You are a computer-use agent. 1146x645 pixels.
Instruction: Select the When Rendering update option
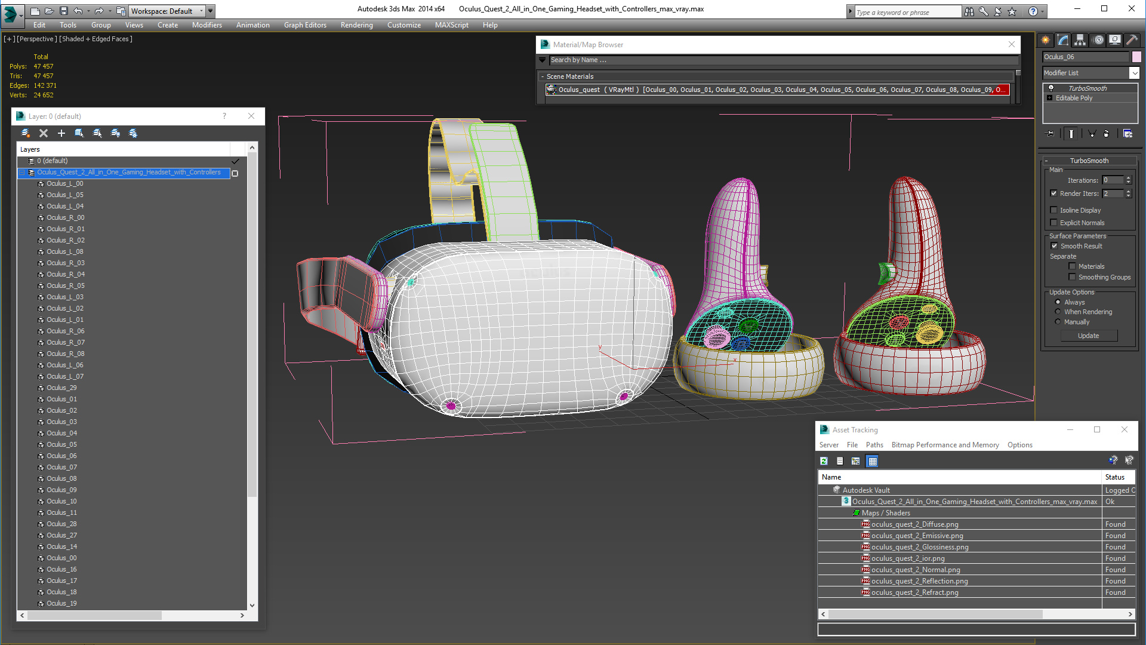tap(1058, 312)
